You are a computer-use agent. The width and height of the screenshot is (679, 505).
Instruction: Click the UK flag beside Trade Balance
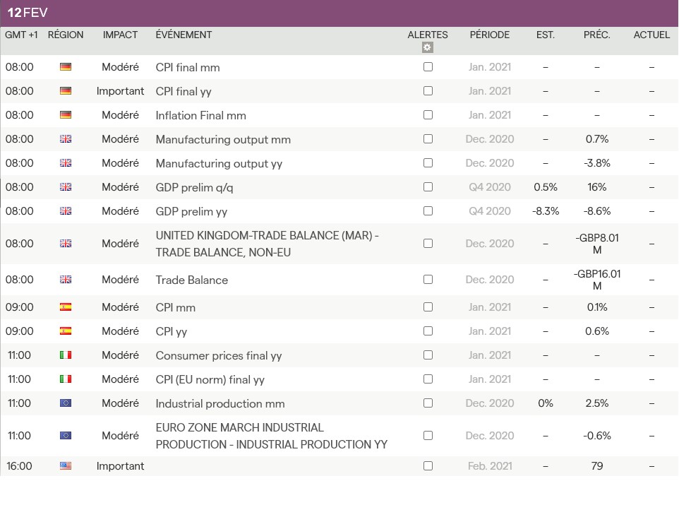pos(66,280)
